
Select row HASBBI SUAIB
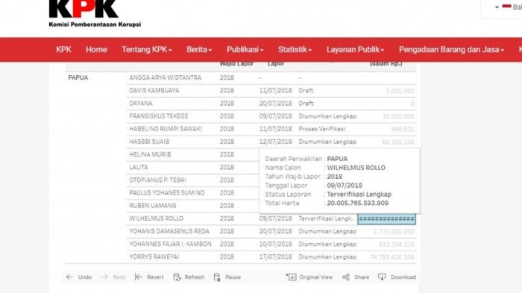149,142
